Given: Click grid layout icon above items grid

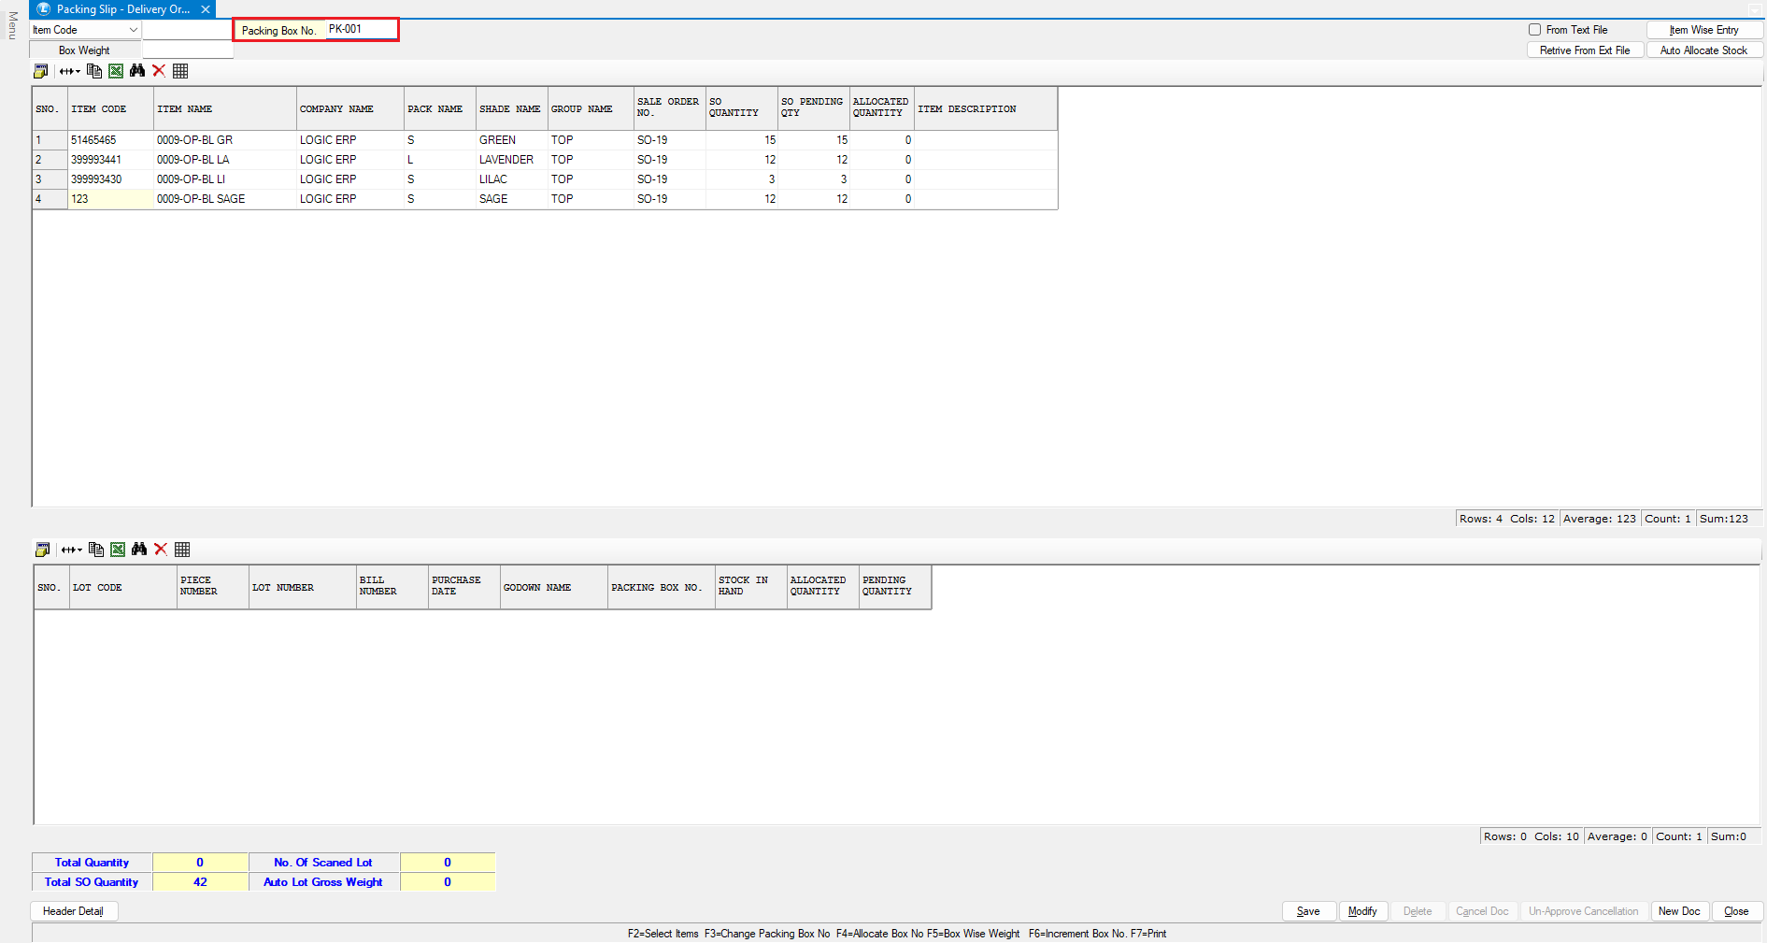Looking at the screenshot, I should point(180,71).
